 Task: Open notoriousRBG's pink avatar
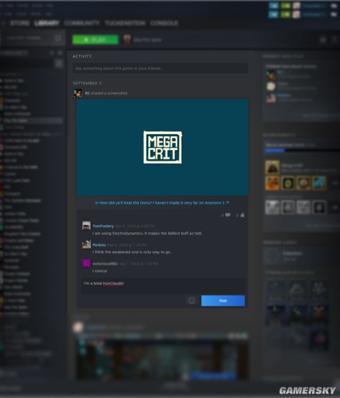87,263
